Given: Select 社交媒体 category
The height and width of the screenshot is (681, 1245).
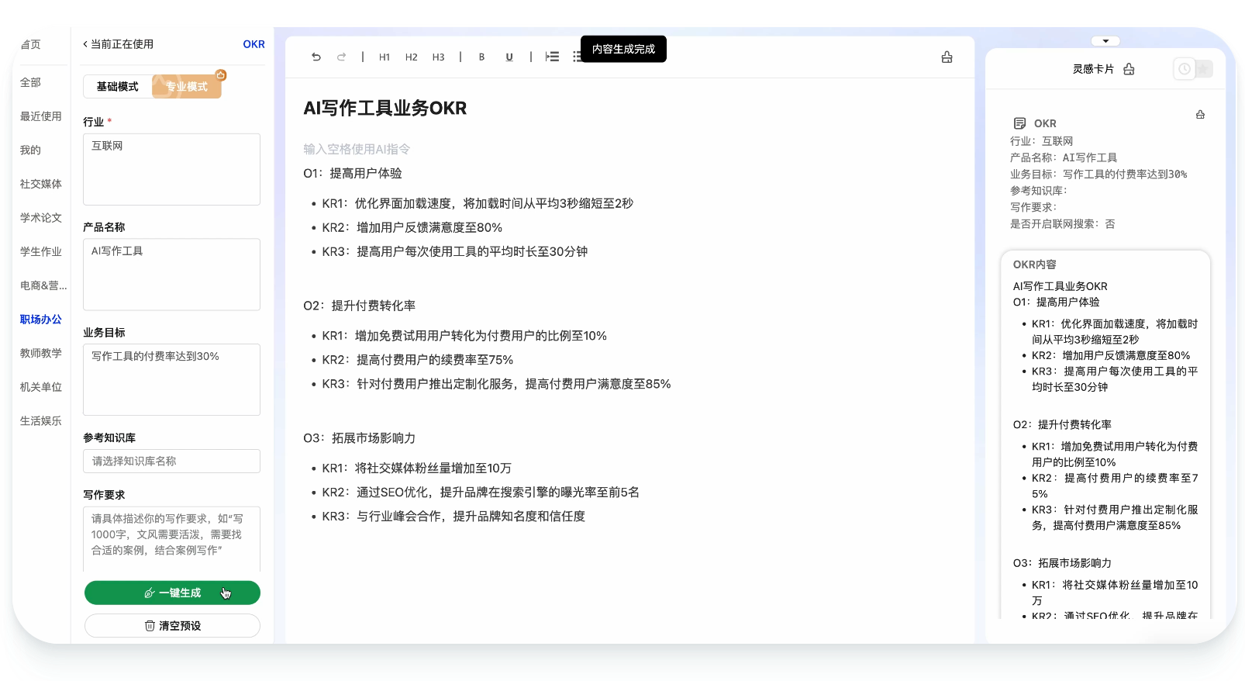Looking at the screenshot, I should (40, 184).
